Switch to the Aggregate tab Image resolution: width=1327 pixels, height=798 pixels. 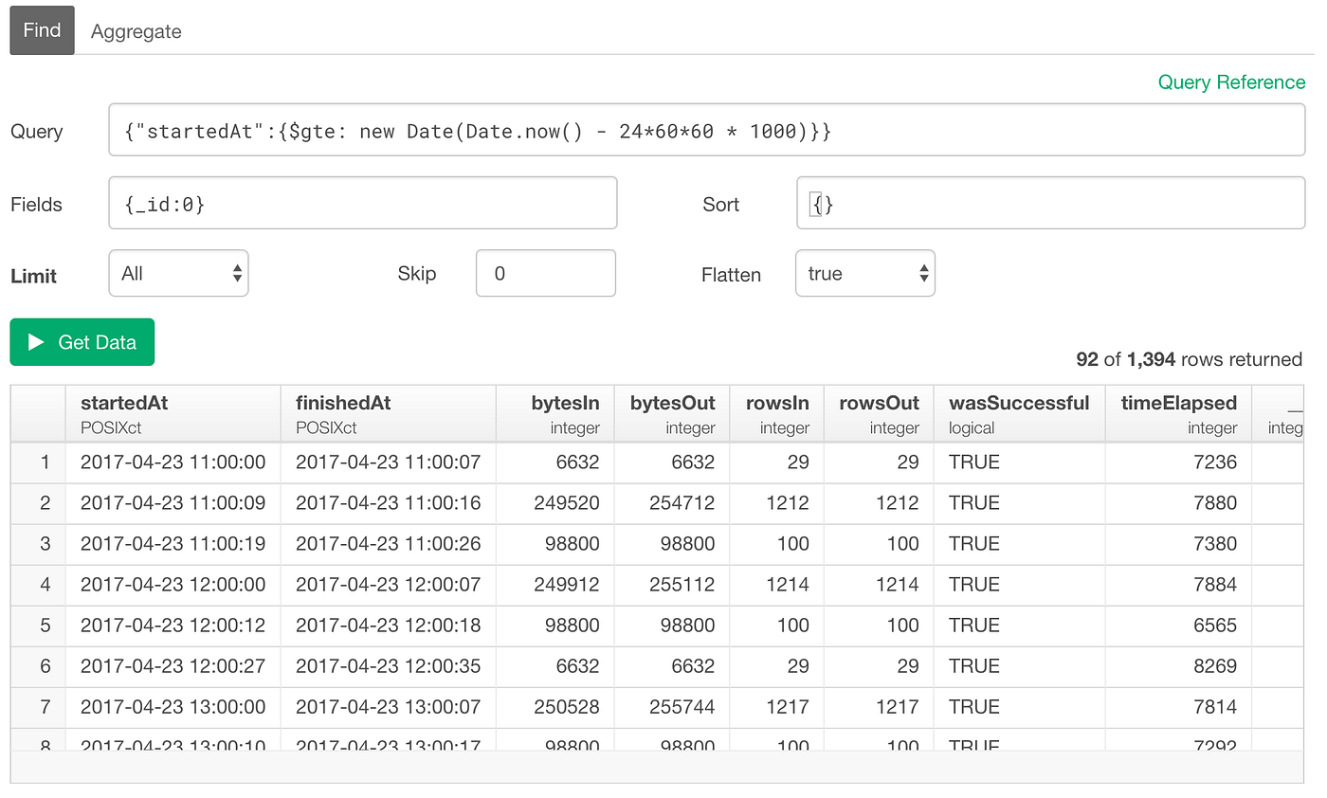pos(136,30)
